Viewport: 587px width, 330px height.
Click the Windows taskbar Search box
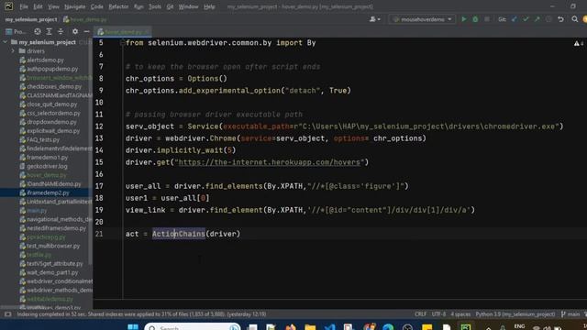(193, 327)
